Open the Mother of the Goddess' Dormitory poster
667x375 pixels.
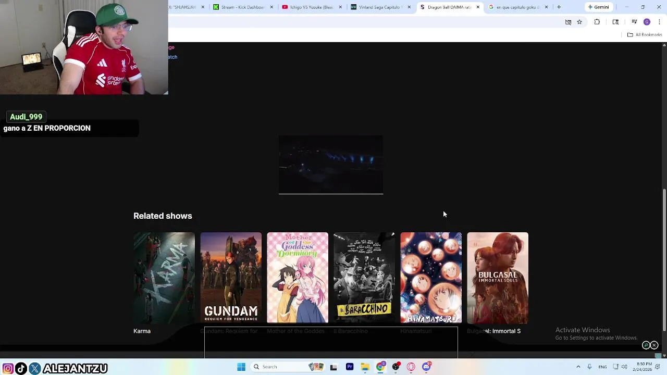(x=298, y=278)
